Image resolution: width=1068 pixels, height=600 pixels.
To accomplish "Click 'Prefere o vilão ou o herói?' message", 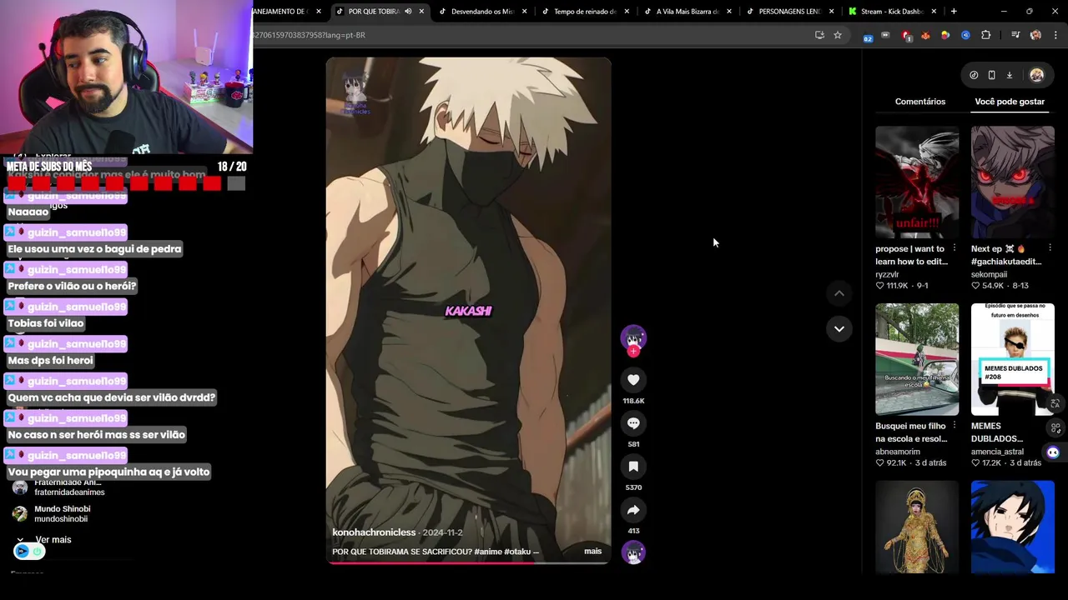I will point(72,286).
